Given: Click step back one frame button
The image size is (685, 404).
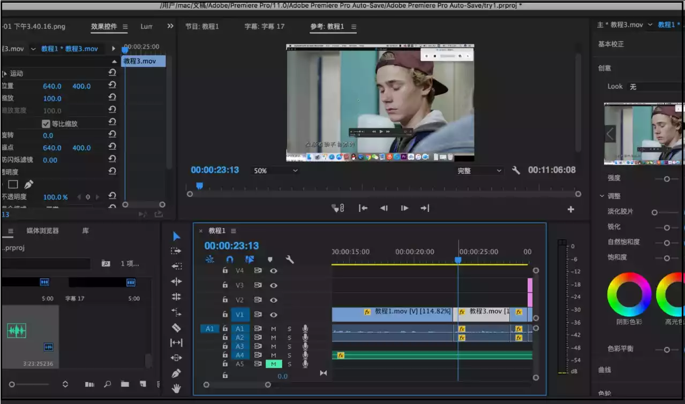Looking at the screenshot, I should click(x=384, y=208).
